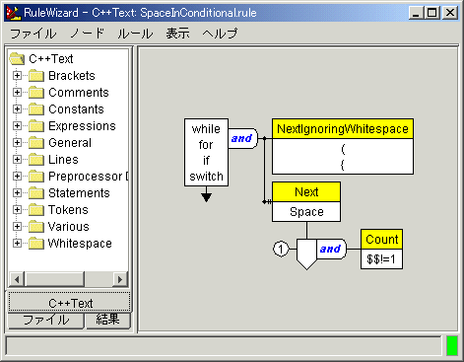Select the C++Text root folder icon
This screenshot has width=464, height=362.
(x=17, y=59)
